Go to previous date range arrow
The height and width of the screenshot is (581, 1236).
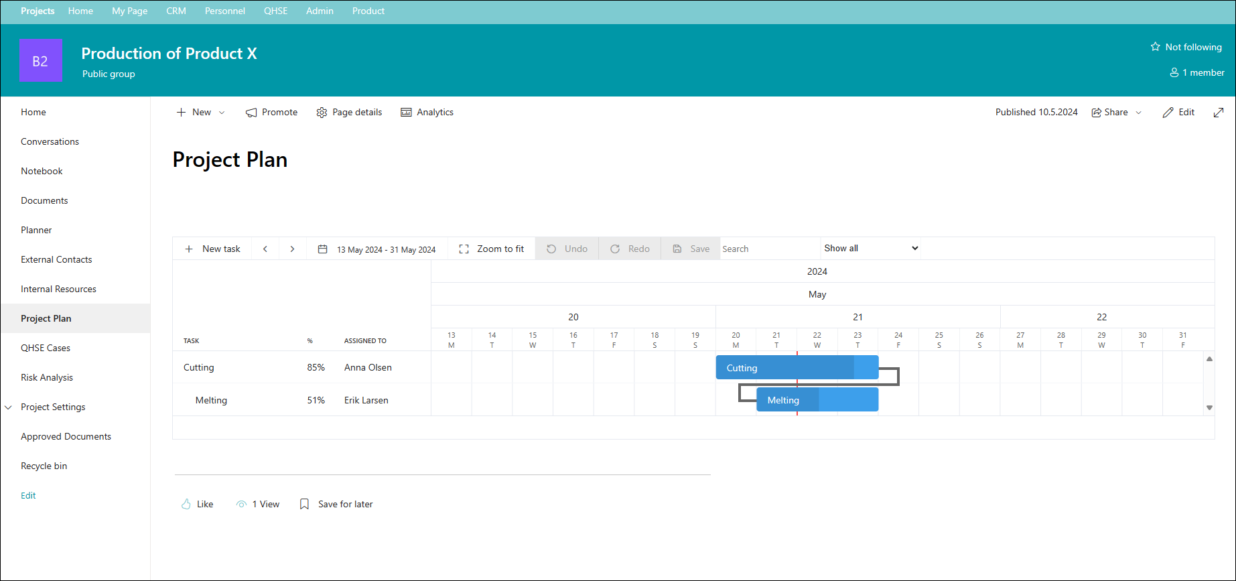click(265, 249)
